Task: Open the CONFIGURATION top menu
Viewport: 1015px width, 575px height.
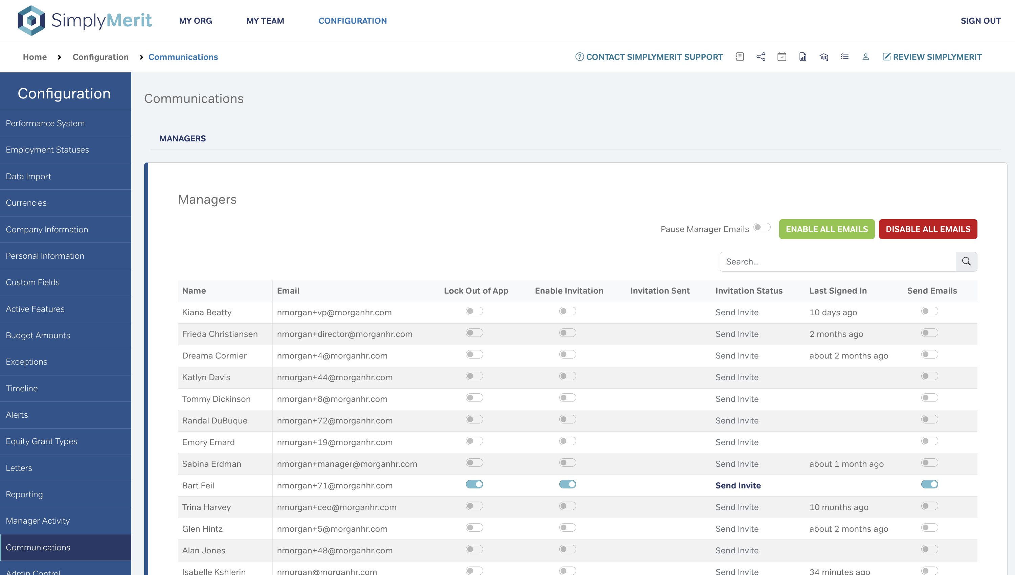Action: (352, 21)
